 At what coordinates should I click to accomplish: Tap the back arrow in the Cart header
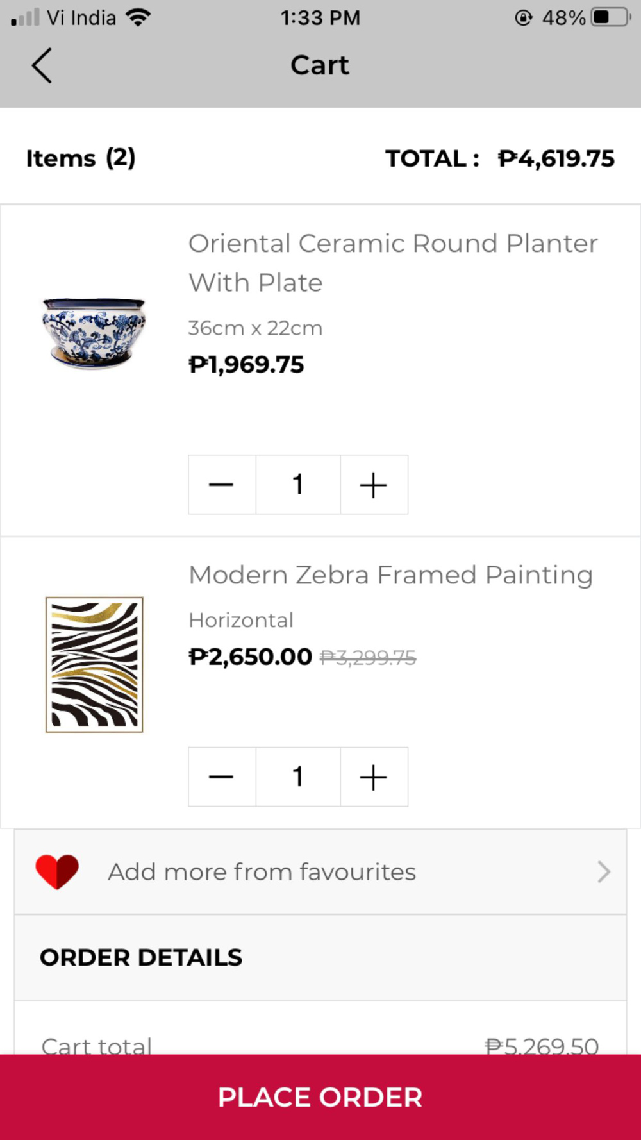(42, 65)
